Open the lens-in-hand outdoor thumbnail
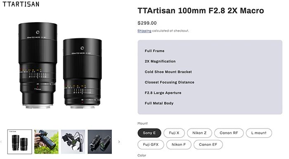The image size is (289, 159). click(46, 142)
